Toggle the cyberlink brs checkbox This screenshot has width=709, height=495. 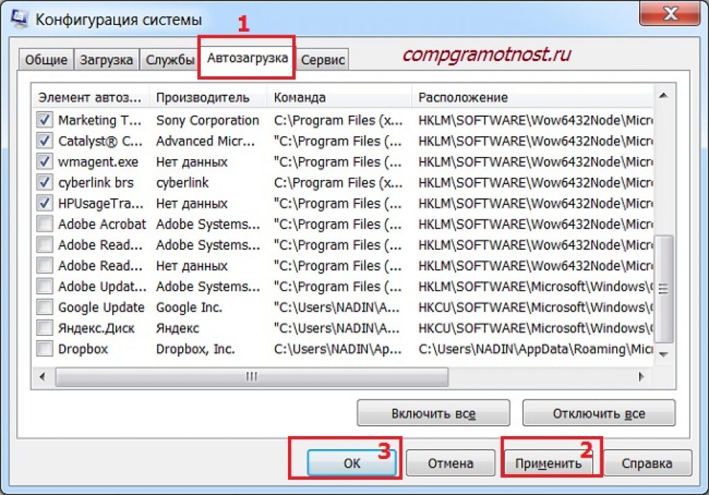click(44, 182)
